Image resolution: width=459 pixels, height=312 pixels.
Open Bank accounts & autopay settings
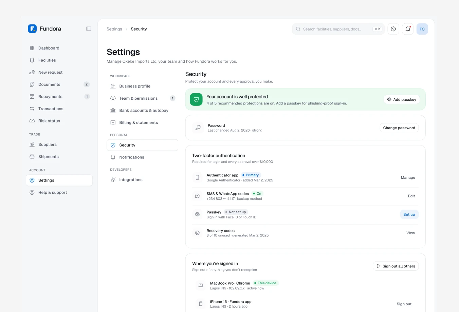click(142, 111)
